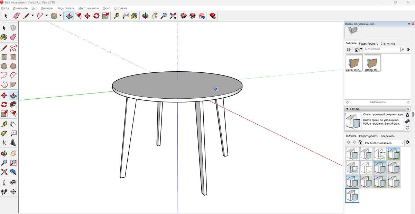Screen dimensions: 415x214
Task: Click the components search magnifier button
Action: (x=403, y=50)
